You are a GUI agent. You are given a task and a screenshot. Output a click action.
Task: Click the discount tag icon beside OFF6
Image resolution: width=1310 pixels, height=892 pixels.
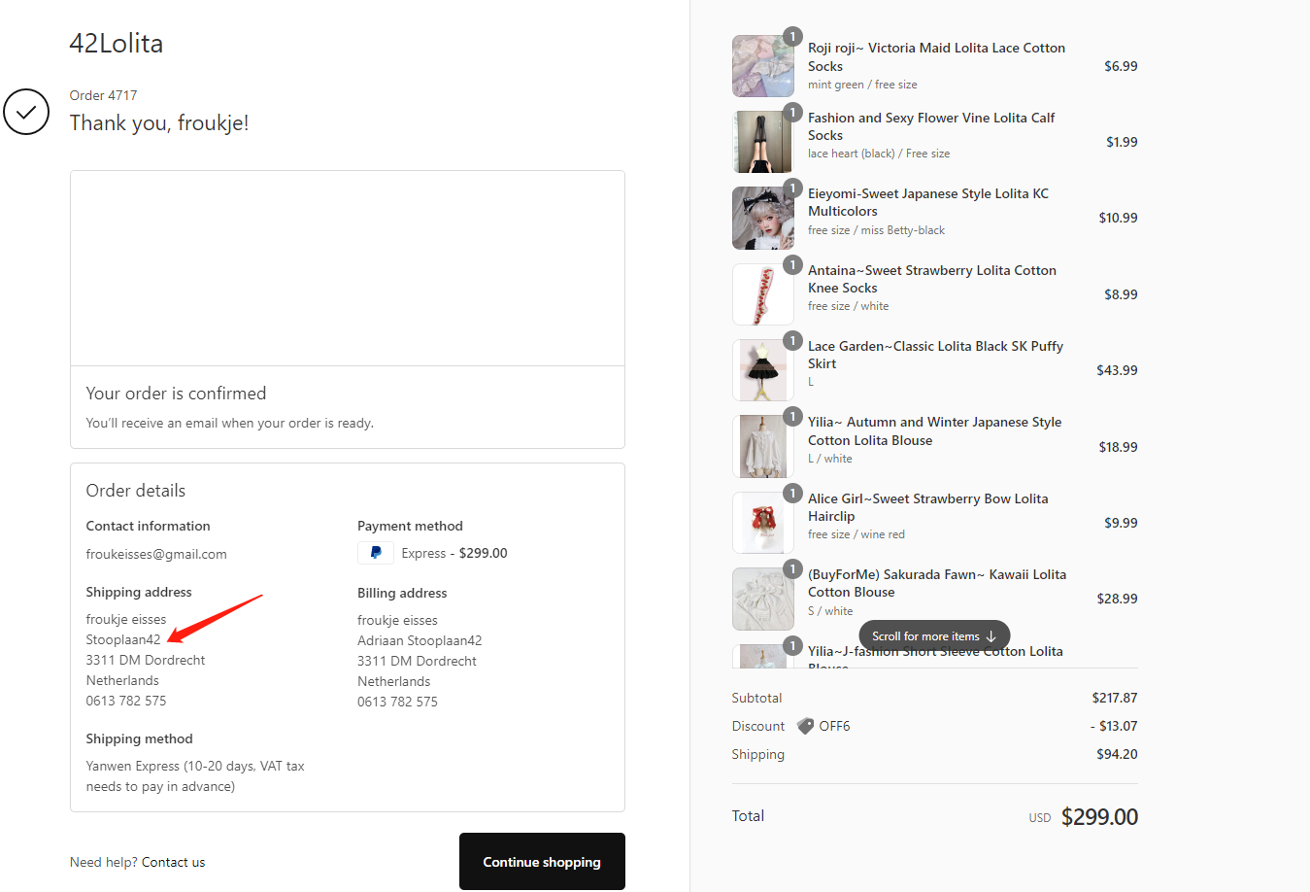pos(805,726)
